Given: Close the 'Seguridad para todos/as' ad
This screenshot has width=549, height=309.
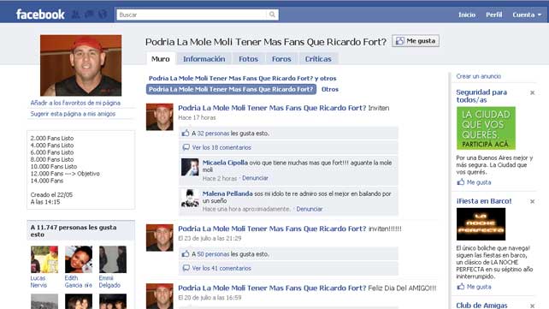Looking at the screenshot, I should (x=532, y=92).
